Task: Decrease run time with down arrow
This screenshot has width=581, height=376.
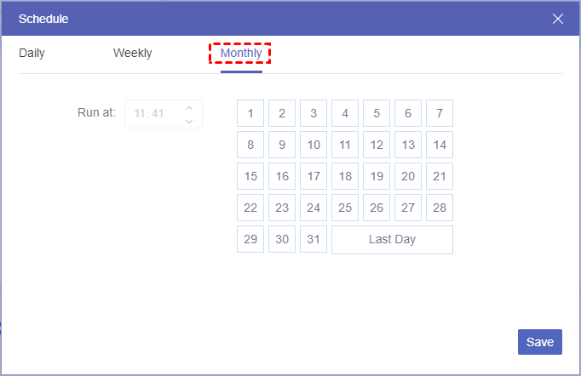Action: 189,122
